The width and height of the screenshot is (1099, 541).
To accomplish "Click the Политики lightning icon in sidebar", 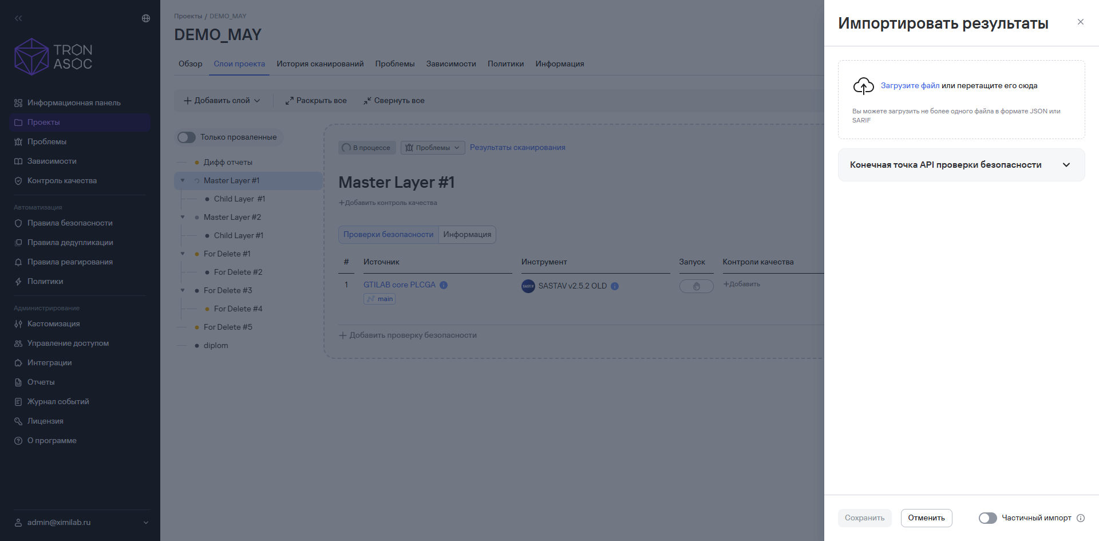I will click(x=18, y=282).
